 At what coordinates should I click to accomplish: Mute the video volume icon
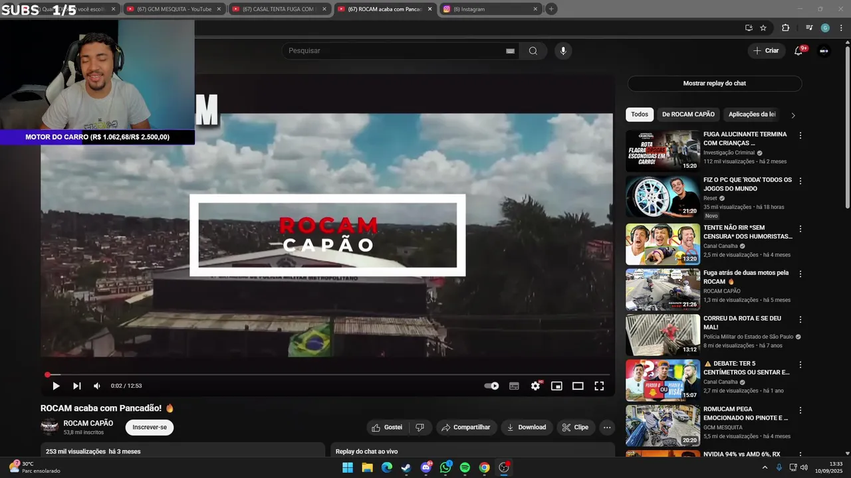tap(97, 386)
